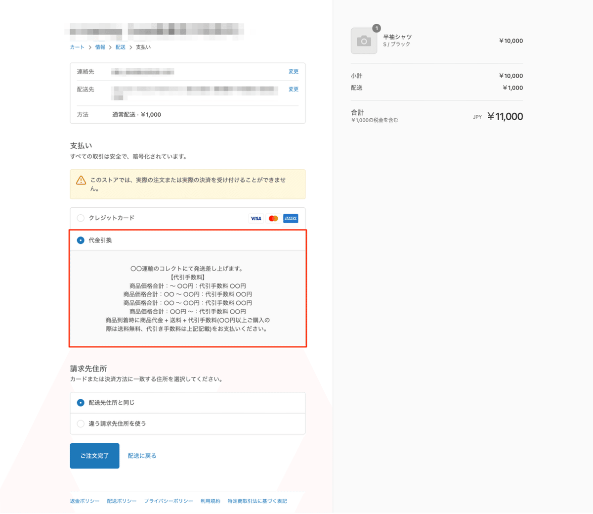Select the 代金引換 payment radio button
This screenshot has height=514, width=593.
(x=81, y=240)
